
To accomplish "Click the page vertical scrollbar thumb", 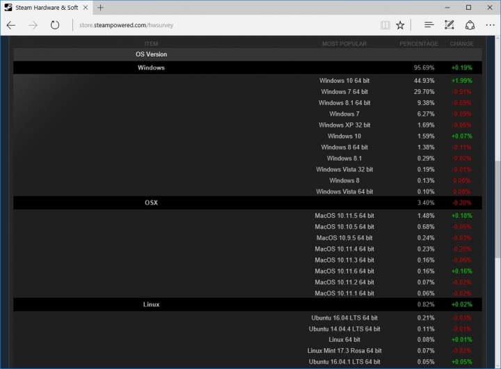I will [498, 208].
